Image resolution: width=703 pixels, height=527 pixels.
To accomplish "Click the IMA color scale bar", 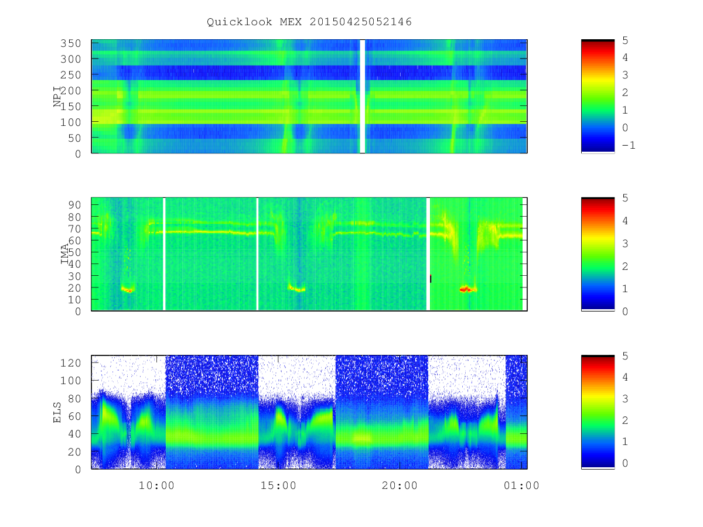I will (x=598, y=254).
